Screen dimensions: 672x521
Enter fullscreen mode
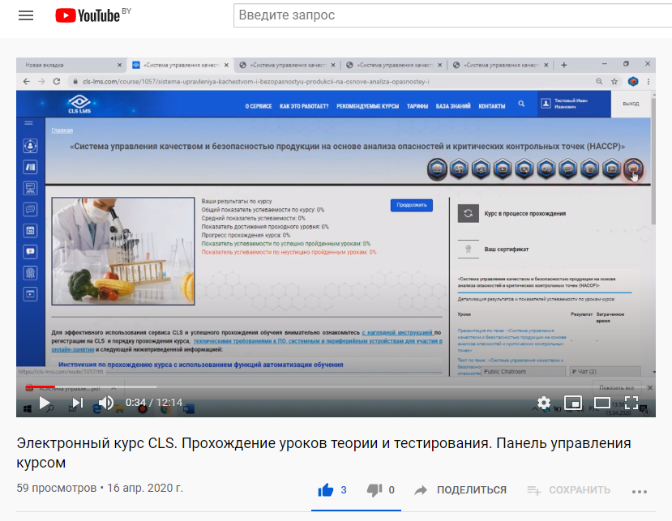click(x=631, y=403)
